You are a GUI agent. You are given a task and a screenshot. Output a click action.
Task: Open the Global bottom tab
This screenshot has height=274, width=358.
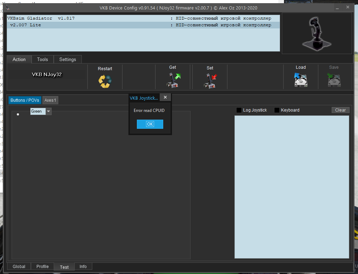pyautogui.click(x=19, y=267)
